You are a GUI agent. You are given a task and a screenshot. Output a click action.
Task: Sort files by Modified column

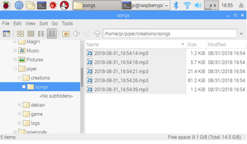[226, 45]
